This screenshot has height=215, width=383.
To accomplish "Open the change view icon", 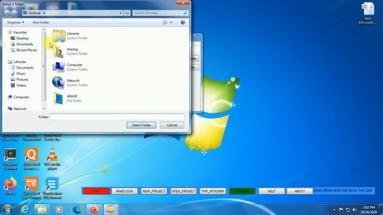I will 165,23.
